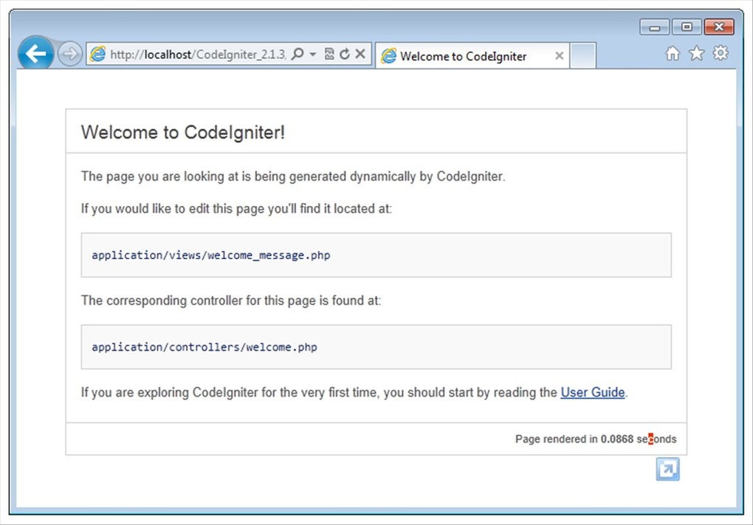The image size is (753, 525).
Task: Click the highlighted character in page render time
Action: pos(650,439)
